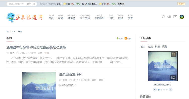The width and height of the screenshot is (189, 99).
Task: Select 旅游 under 下级分类
Action: (x=165, y=47)
